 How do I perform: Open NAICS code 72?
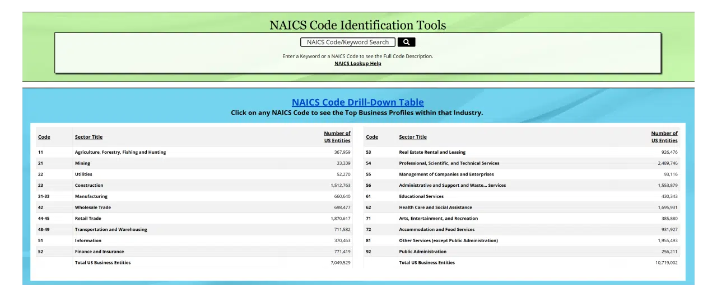369,229
